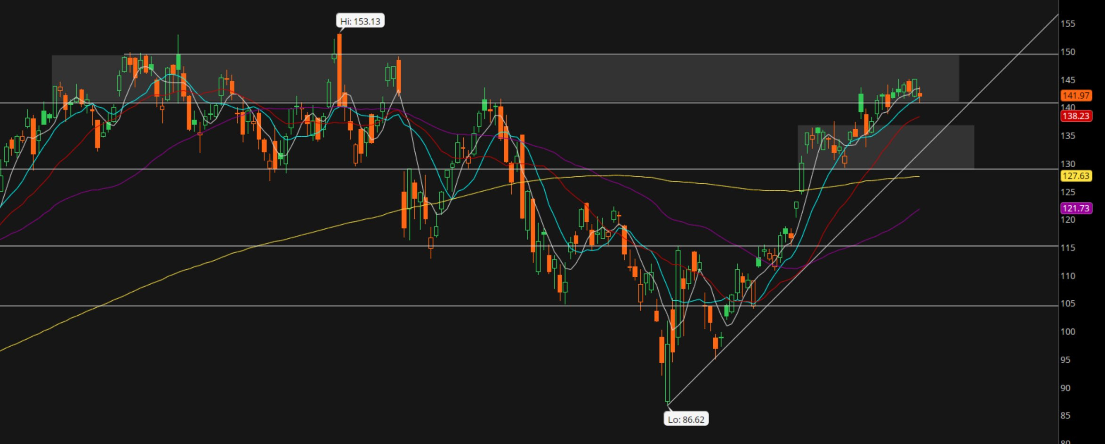Click the 95 price axis label

click(x=1065, y=360)
